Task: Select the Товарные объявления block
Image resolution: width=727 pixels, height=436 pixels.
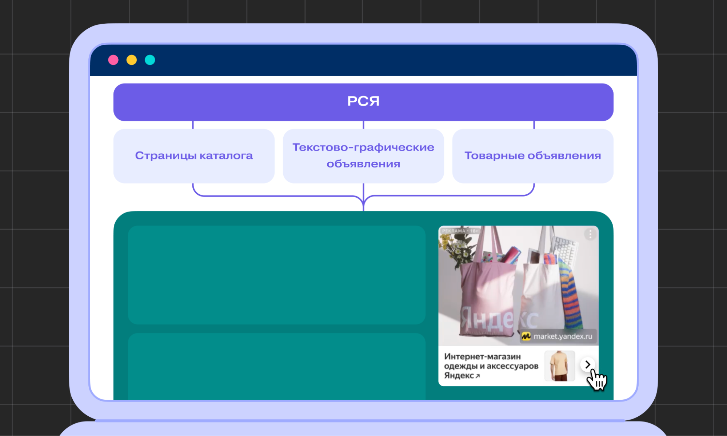Action: [533, 156]
